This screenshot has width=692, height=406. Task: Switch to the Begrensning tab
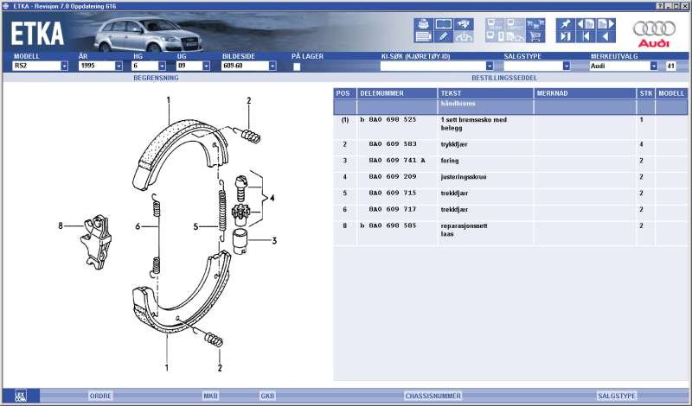156,77
